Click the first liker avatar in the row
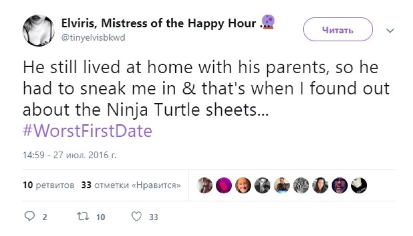This screenshot has height=236, width=413. [x=205, y=185]
